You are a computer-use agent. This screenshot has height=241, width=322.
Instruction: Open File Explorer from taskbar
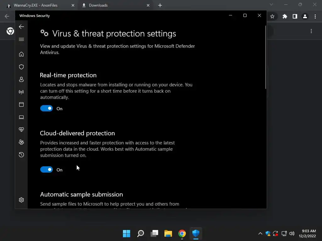click(168, 233)
